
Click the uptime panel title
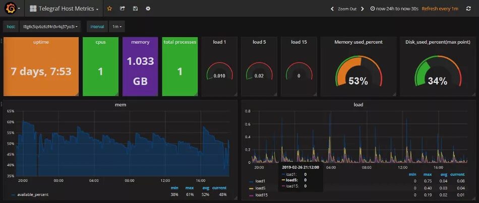point(41,42)
